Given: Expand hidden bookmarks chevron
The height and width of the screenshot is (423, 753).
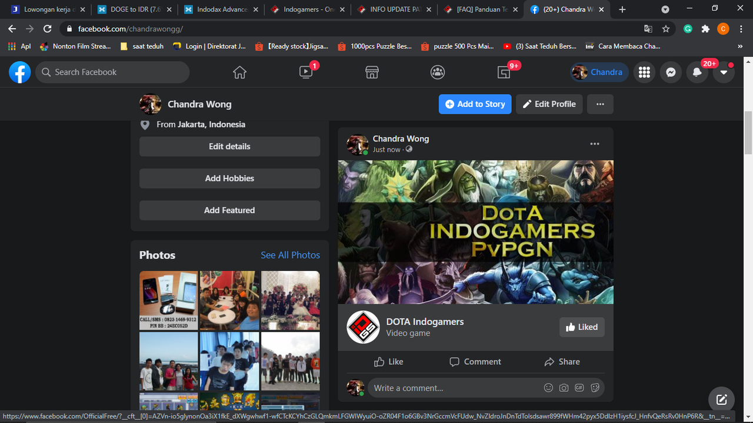Looking at the screenshot, I should (x=740, y=46).
